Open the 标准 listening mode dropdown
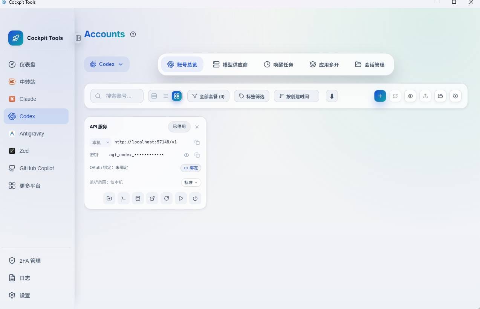The width and height of the screenshot is (480, 309). pos(191,183)
